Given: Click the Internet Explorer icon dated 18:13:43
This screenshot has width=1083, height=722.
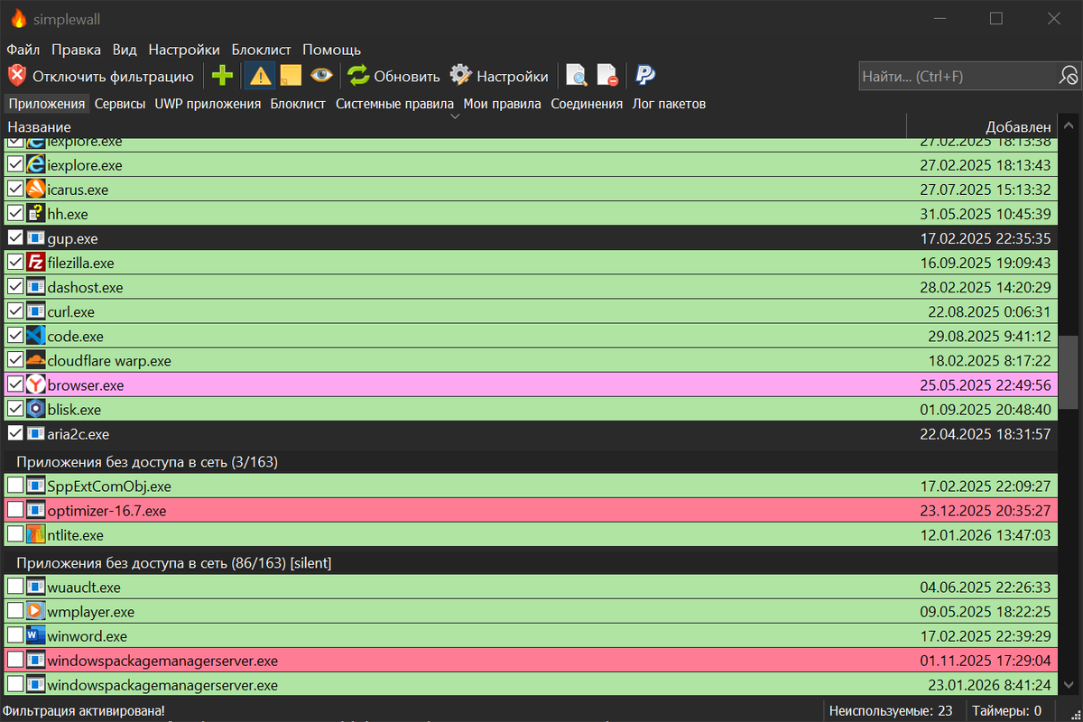Looking at the screenshot, I should pos(36,165).
